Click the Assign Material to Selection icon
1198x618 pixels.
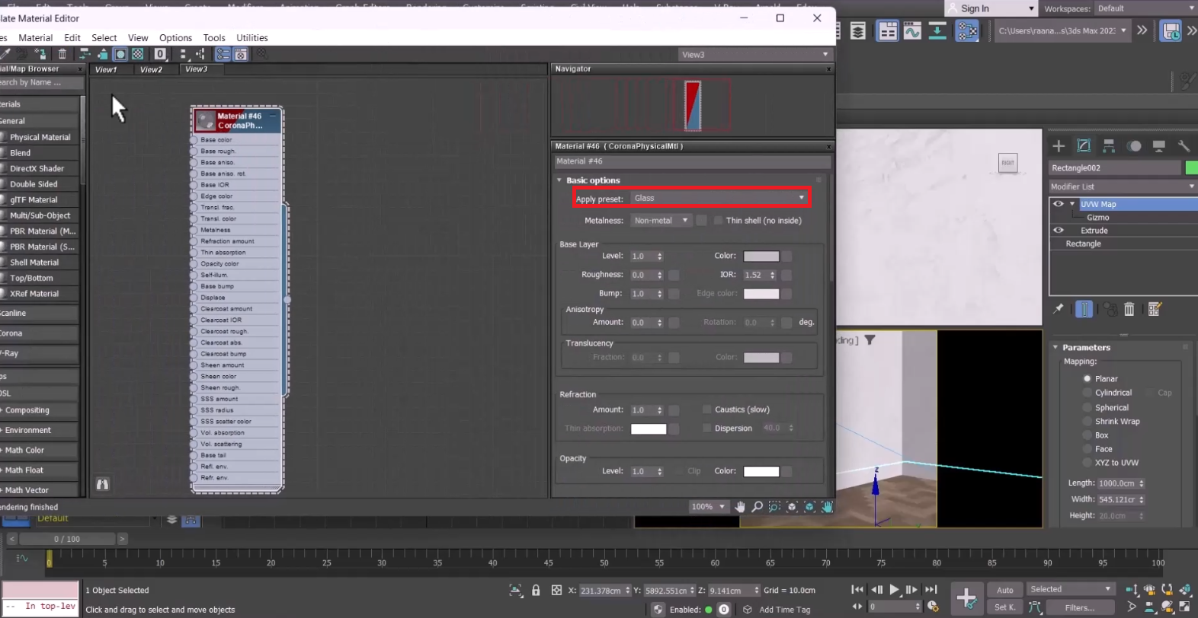click(x=40, y=54)
